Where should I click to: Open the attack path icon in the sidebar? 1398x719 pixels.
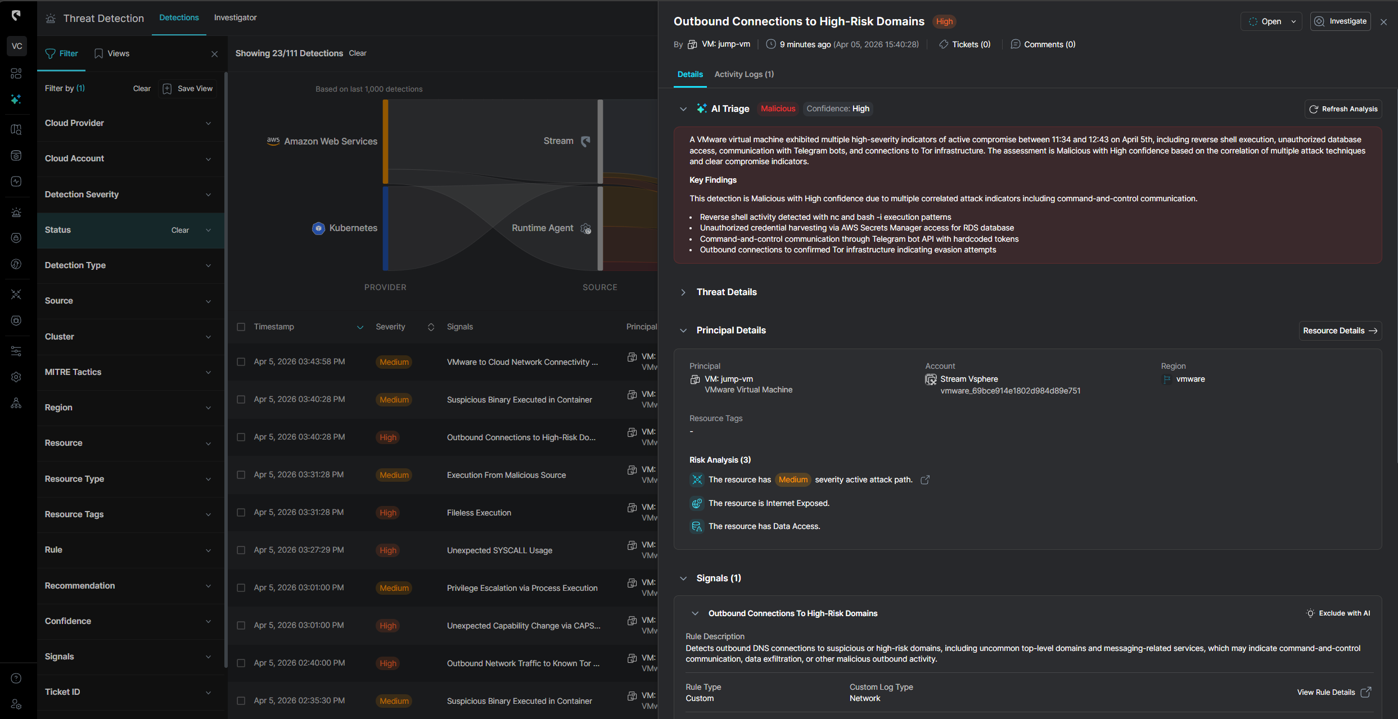coord(16,294)
